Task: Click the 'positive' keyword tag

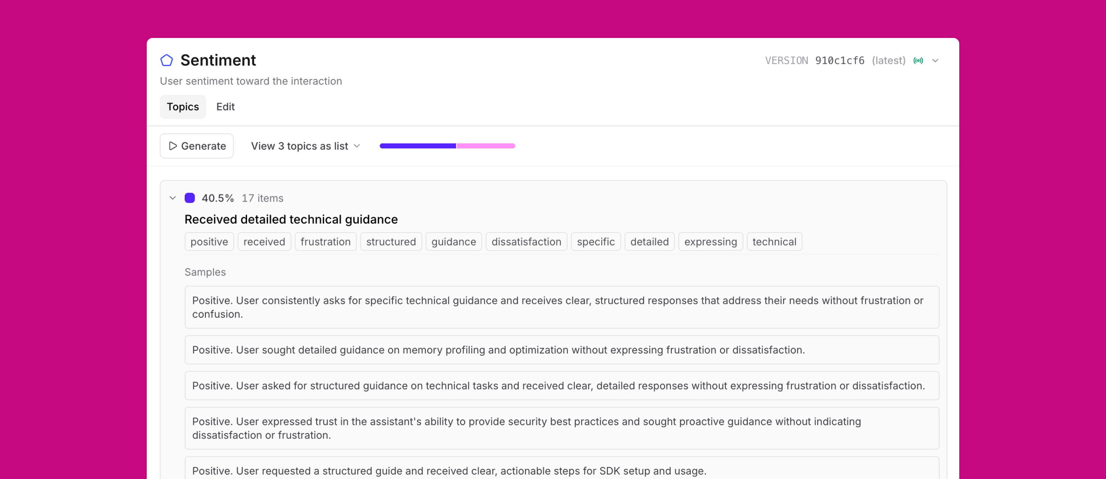Action: coord(209,242)
